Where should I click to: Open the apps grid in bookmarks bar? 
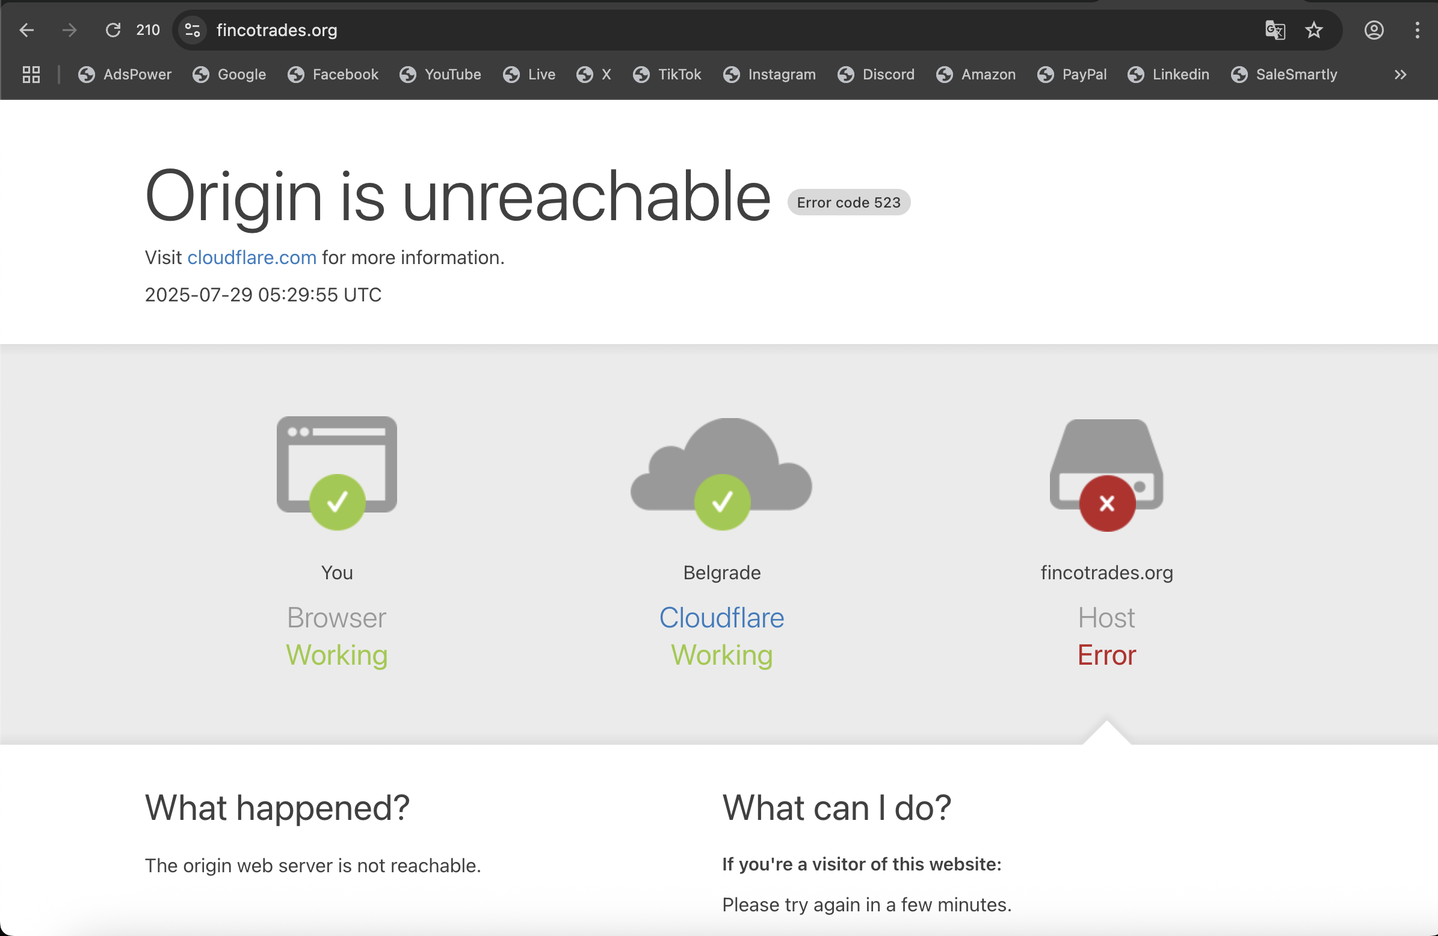(x=31, y=75)
